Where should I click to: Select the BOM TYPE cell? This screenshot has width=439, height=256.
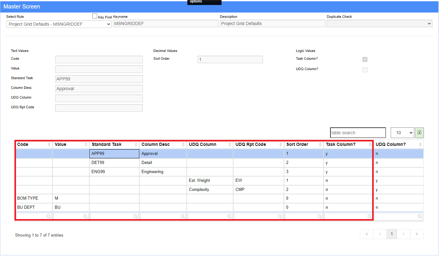[x=34, y=198]
